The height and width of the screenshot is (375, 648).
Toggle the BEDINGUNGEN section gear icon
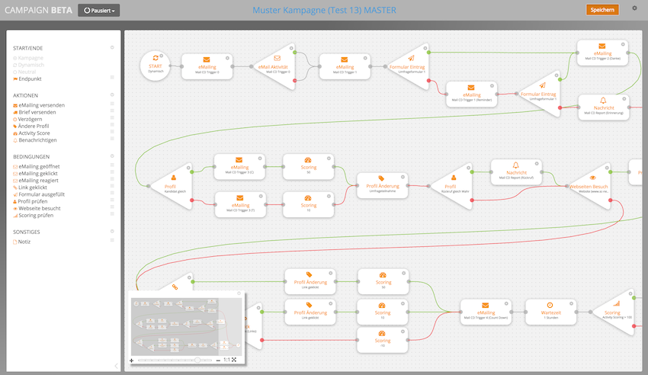coord(112,155)
